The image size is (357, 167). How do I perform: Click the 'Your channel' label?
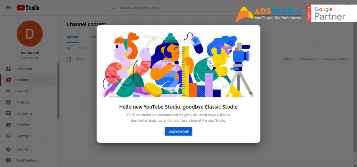30,53
